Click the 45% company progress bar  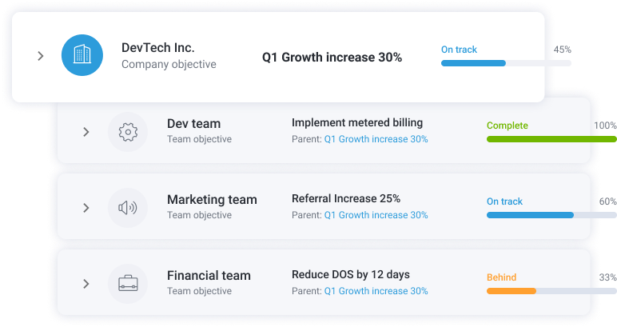point(506,63)
